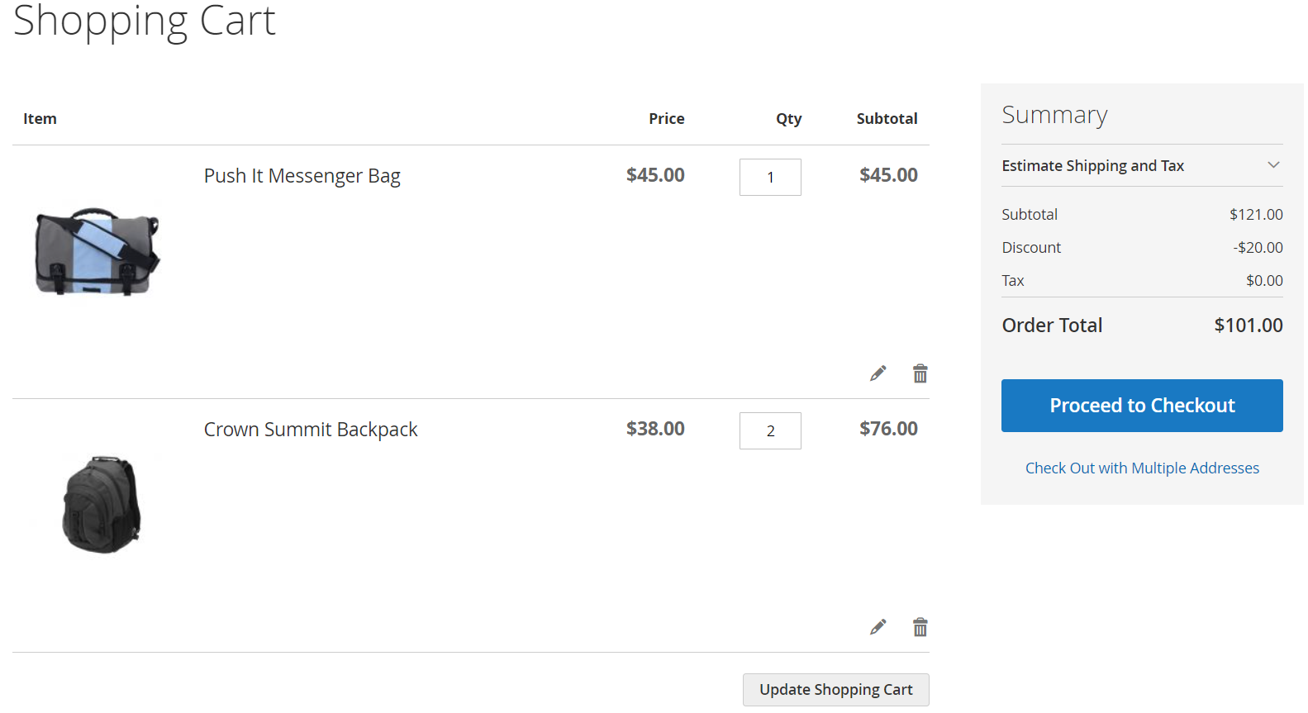
Task: Focus the quantity field for Messenger Bag
Action: (770, 177)
